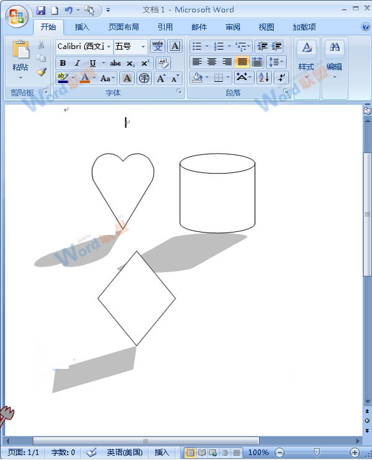Sort text A to Z
This screenshot has width=372, height=460.
click(x=263, y=77)
